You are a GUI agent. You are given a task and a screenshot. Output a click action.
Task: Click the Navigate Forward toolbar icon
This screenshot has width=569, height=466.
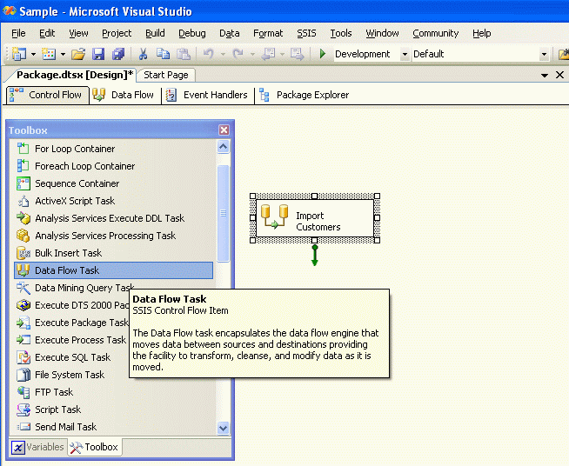[x=297, y=54]
